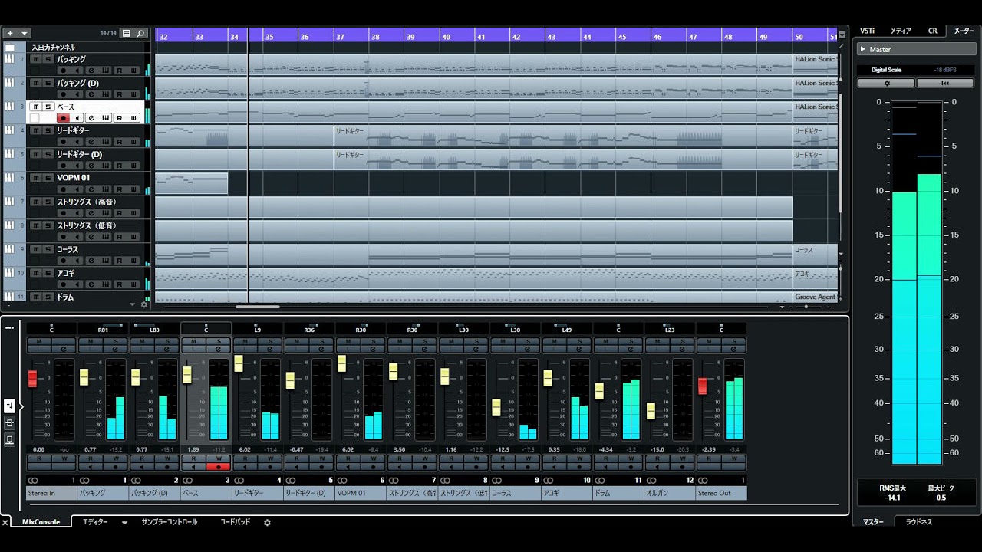Toggle monitor on the ベース track
This screenshot has width=982, height=552.
tap(77, 118)
